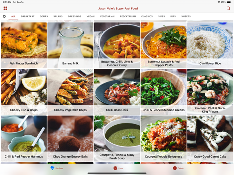Switch to the Breakfast tab

(x=28, y=16)
